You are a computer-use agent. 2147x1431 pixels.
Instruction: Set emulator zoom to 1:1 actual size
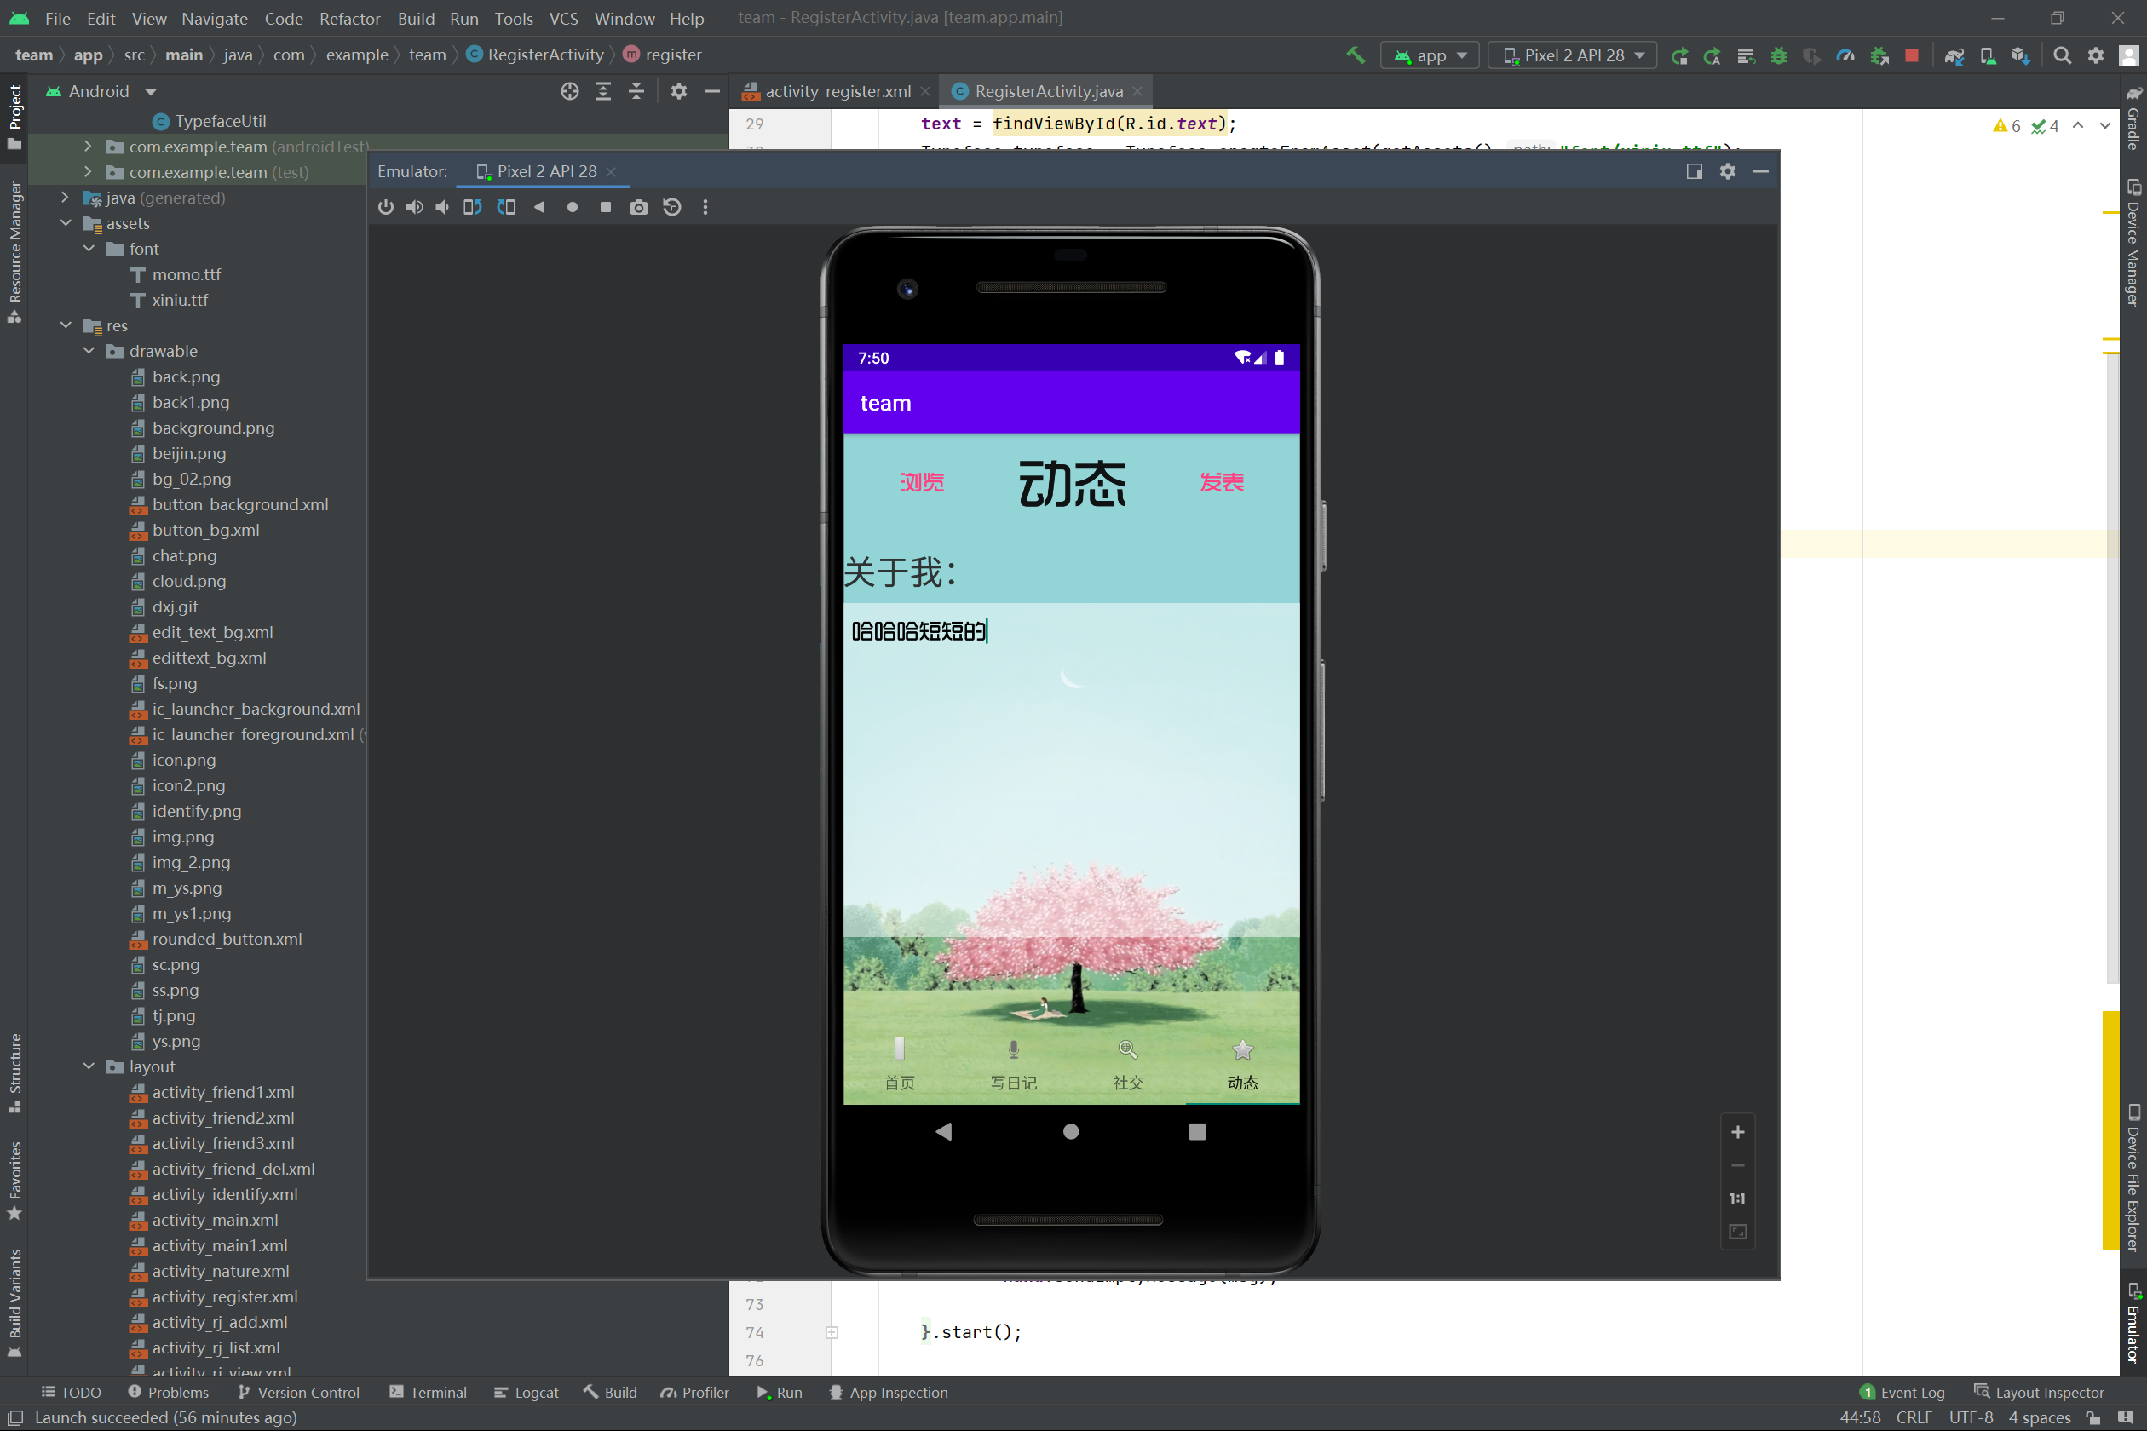coord(1738,1198)
